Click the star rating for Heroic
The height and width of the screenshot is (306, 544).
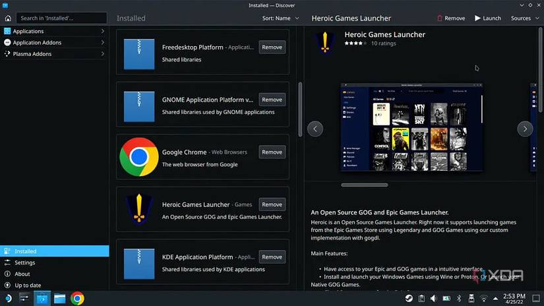point(355,44)
